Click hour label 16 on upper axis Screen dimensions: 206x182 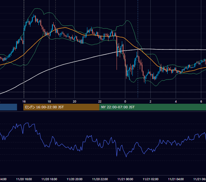coord(24,102)
